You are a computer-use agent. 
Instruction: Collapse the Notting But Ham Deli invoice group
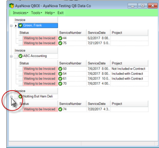(11, 97)
